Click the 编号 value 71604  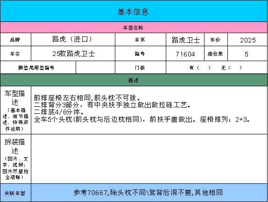coord(185,54)
